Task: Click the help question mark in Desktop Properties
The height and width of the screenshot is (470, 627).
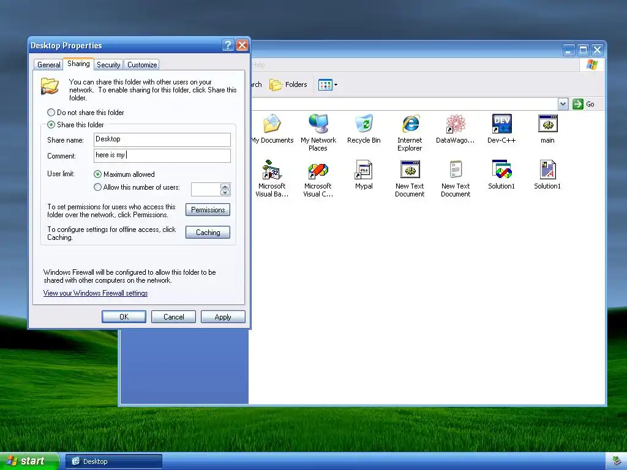Action: pyautogui.click(x=228, y=45)
